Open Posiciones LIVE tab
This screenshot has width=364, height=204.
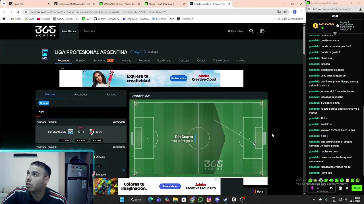[104, 61]
